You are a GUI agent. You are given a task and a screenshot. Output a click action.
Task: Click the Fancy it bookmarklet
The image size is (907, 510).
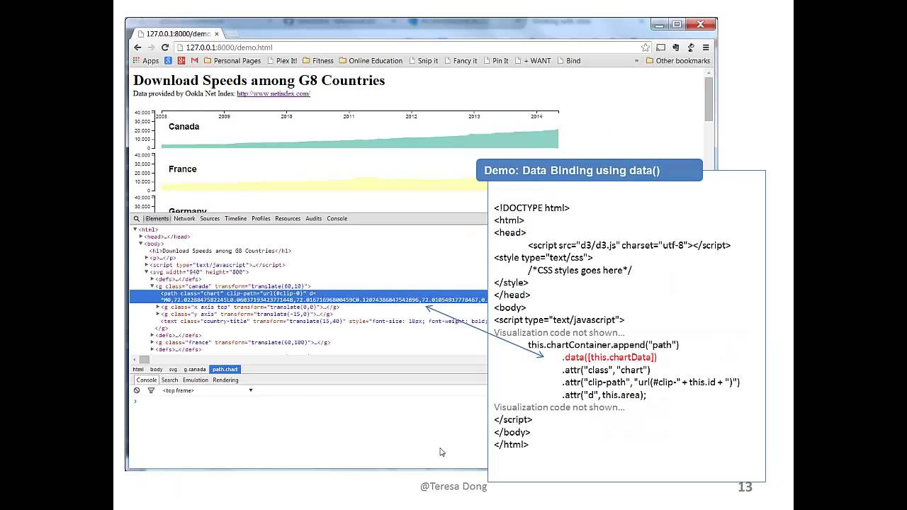461,61
